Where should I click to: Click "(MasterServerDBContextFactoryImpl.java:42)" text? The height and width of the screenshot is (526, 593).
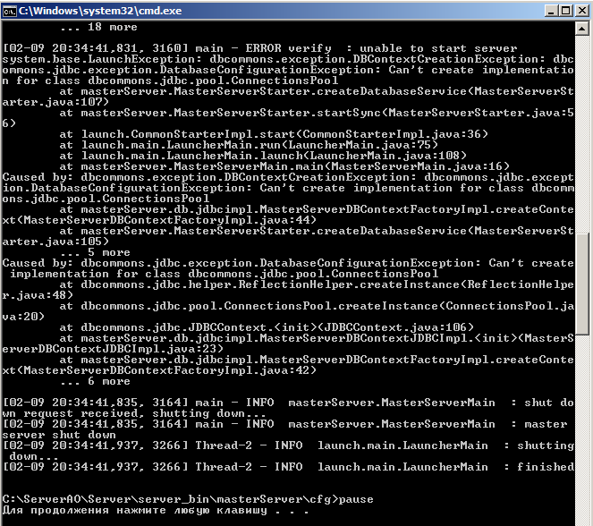tap(166, 370)
